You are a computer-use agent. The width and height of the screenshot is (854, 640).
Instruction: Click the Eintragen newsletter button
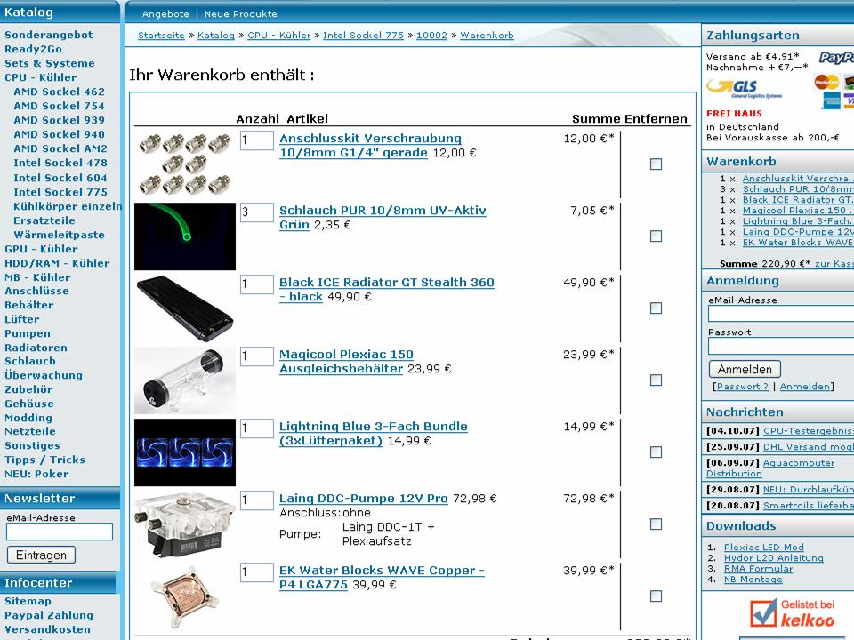[41, 555]
